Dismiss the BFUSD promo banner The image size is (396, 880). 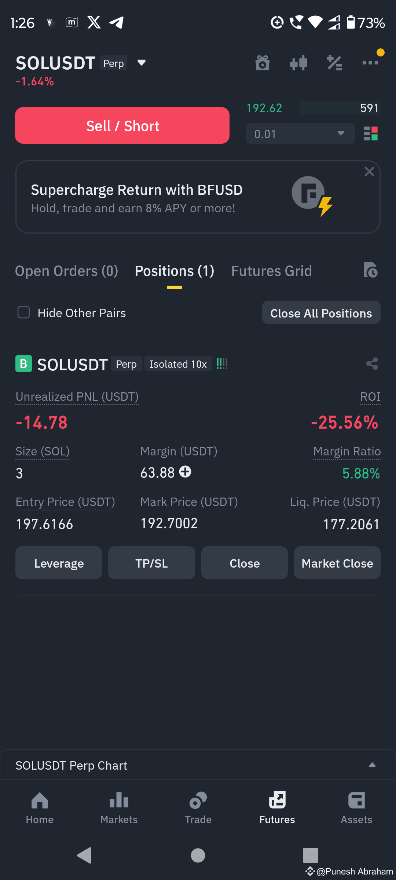point(369,172)
